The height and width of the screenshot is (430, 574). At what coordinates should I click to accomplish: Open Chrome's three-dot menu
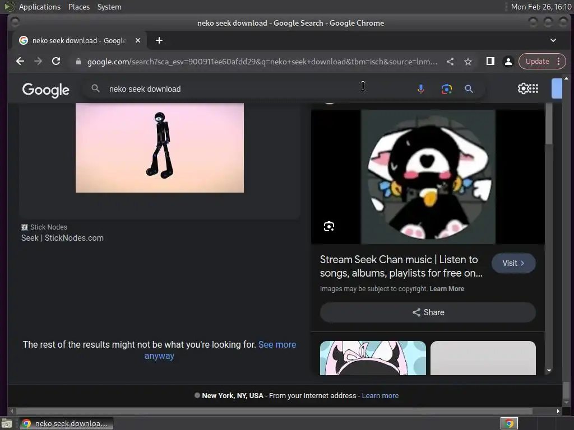coord(559,62)
